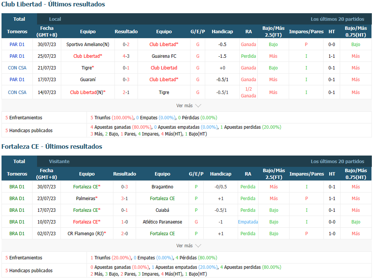Open Club Libertad in the 25/07/23 row
The width and height of the screenshot is (373, 279).
tap(88, 56)
